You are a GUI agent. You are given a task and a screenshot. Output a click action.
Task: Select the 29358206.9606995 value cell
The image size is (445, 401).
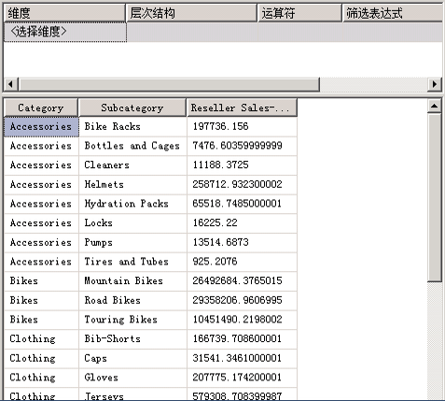(242, 301)
